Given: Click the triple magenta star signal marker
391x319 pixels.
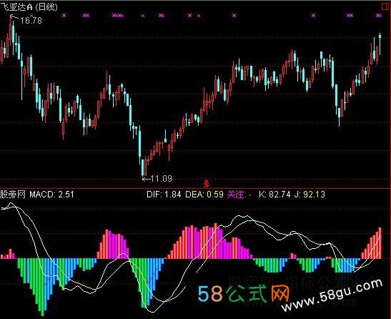Looking at the screenshot, I should tap(118, 16).
